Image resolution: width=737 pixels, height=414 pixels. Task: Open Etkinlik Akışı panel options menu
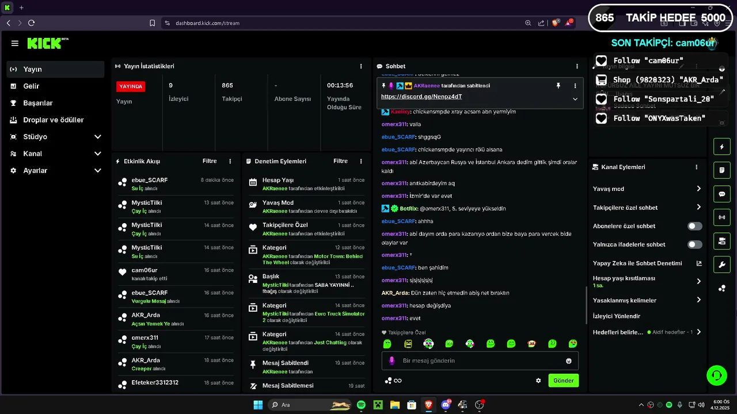230,161
